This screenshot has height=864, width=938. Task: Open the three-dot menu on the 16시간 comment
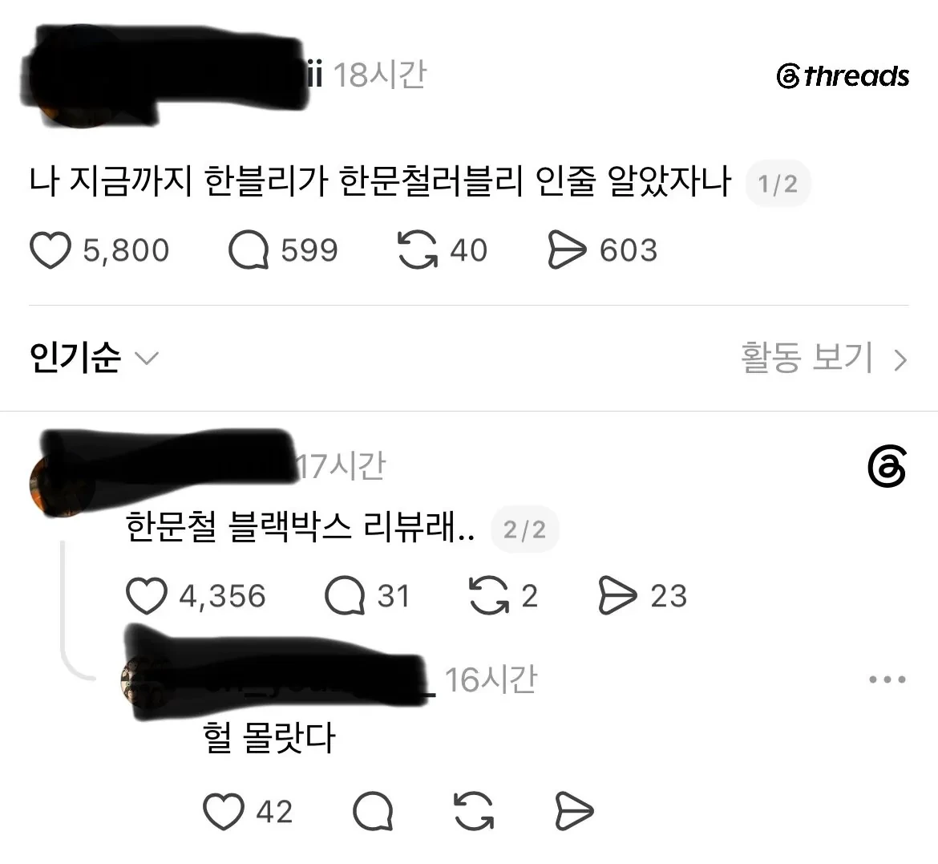tap(887, 679)
